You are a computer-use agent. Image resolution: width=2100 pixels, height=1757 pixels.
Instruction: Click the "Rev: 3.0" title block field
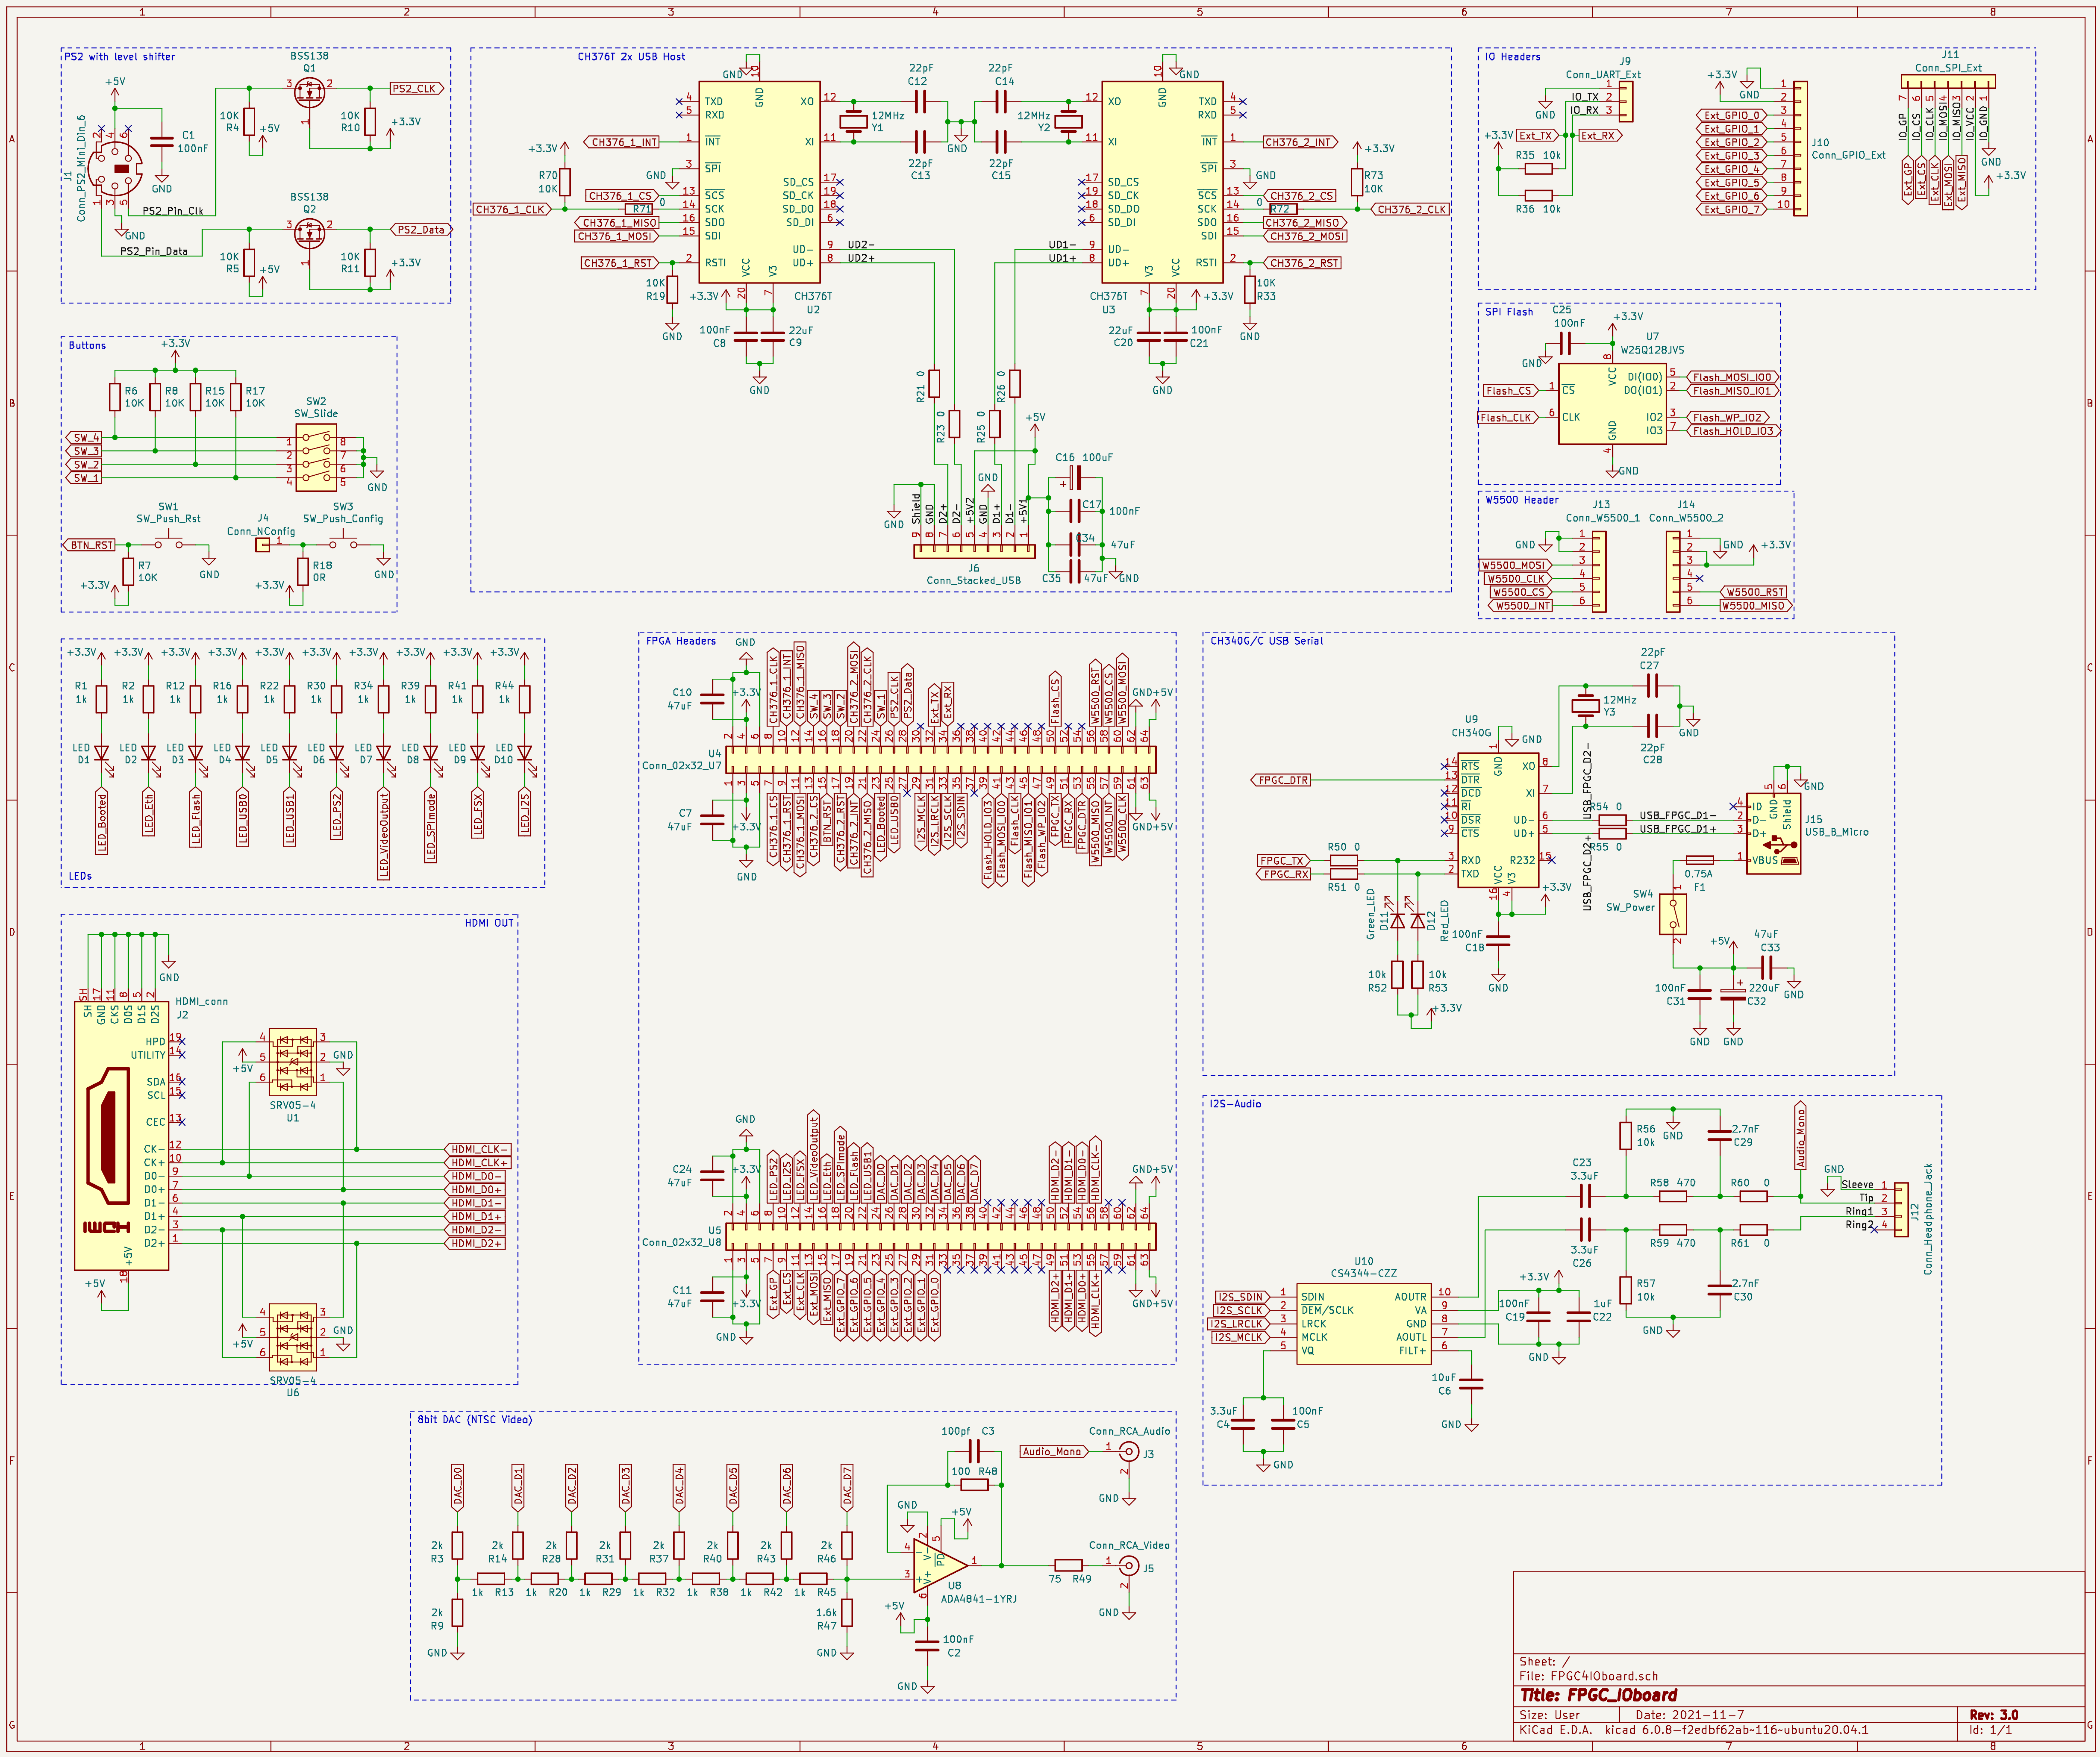point(1994,1715)
